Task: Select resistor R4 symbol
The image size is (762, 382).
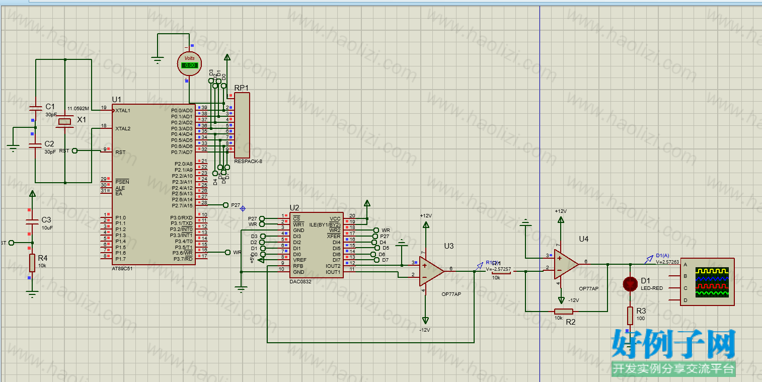Action: pyautogui.click(x=32, y=262)
